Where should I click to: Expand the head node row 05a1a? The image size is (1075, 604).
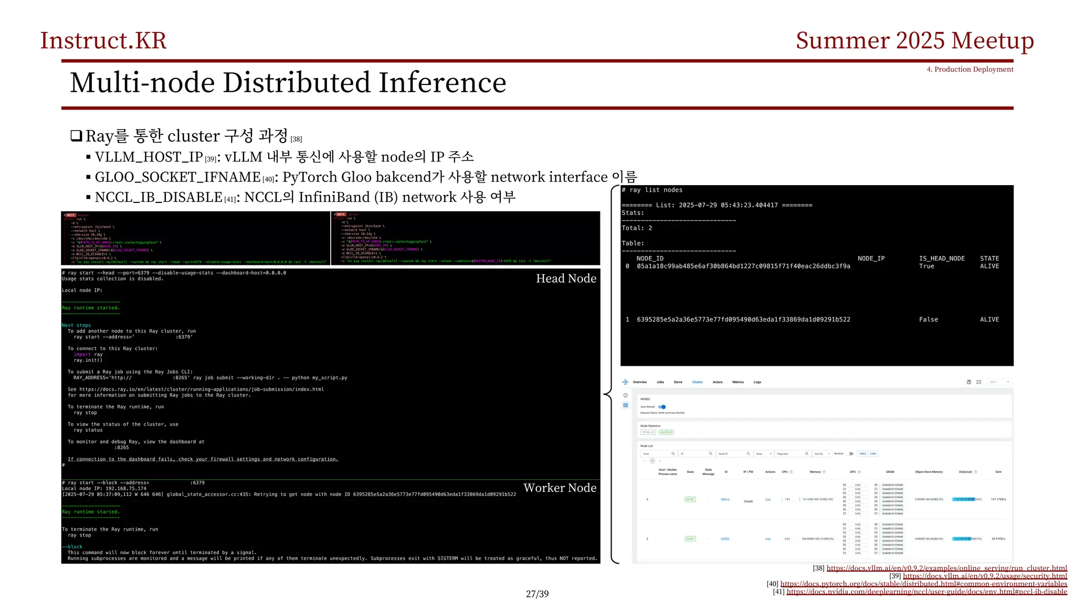[647, 499]
